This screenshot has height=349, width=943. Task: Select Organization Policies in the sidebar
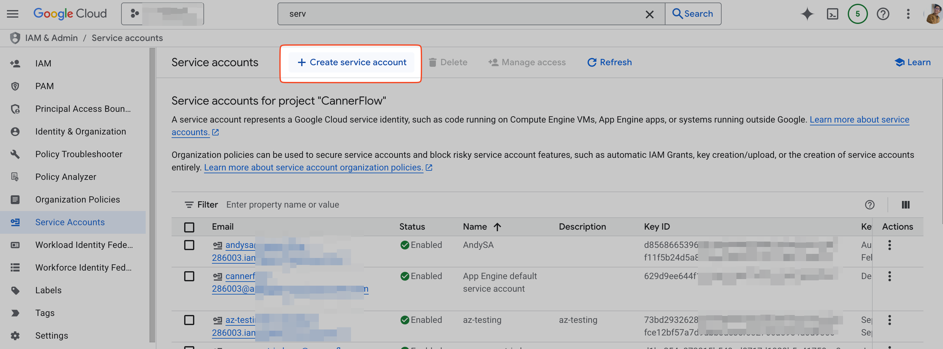coord(77,199)
